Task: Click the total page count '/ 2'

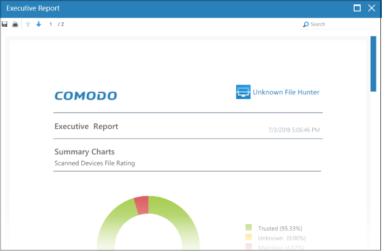Action: 61,24
